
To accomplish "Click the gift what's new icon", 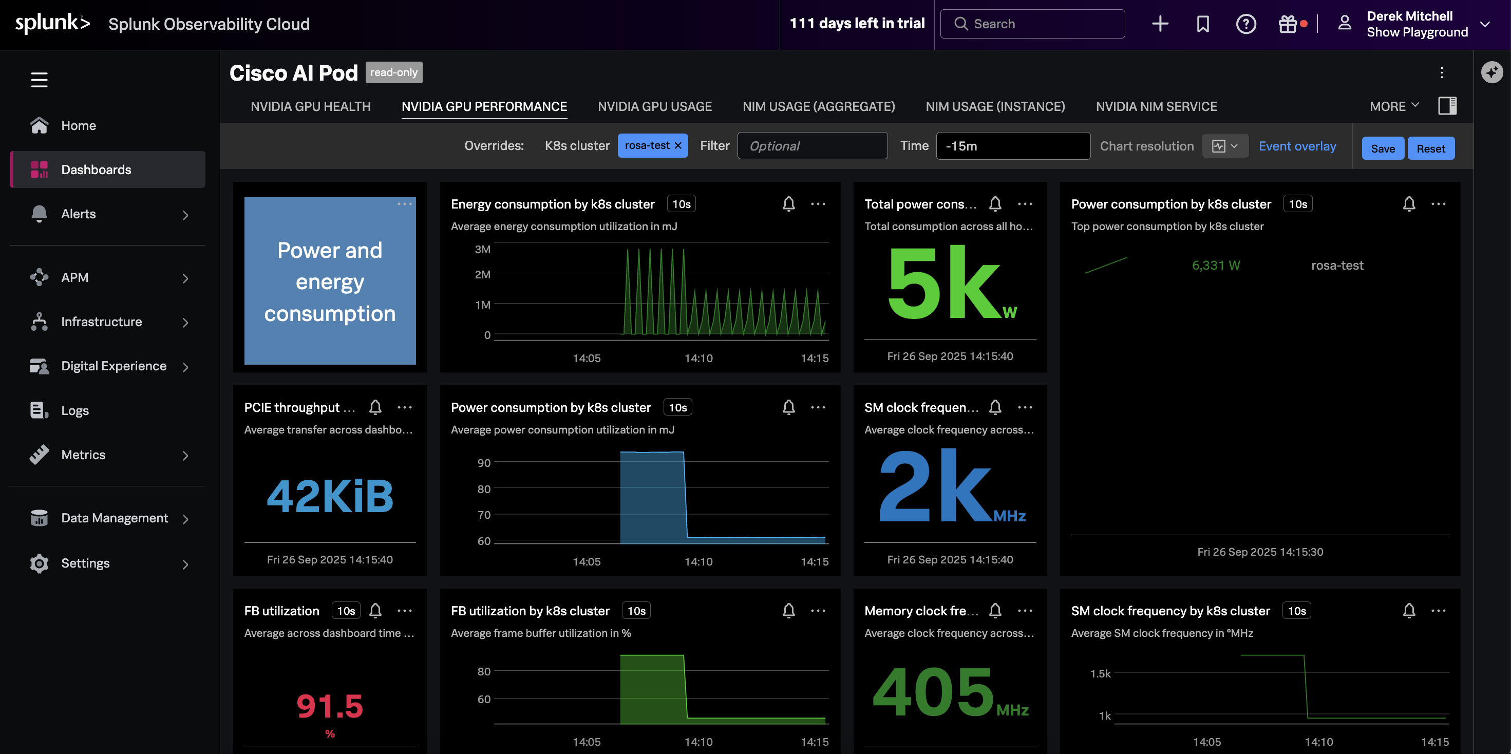I will [1288, 24].
